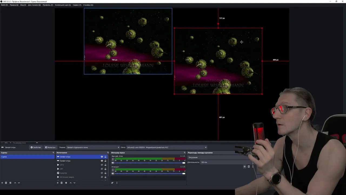Add a new source with the plus icon

coord(58,183)
